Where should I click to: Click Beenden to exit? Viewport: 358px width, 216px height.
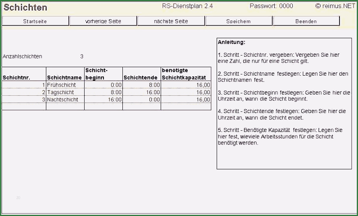(x=306, y=21)
